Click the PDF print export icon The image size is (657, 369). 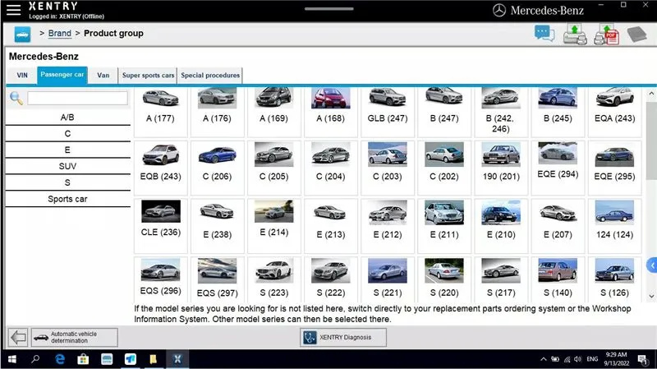[x=606, y=35]
